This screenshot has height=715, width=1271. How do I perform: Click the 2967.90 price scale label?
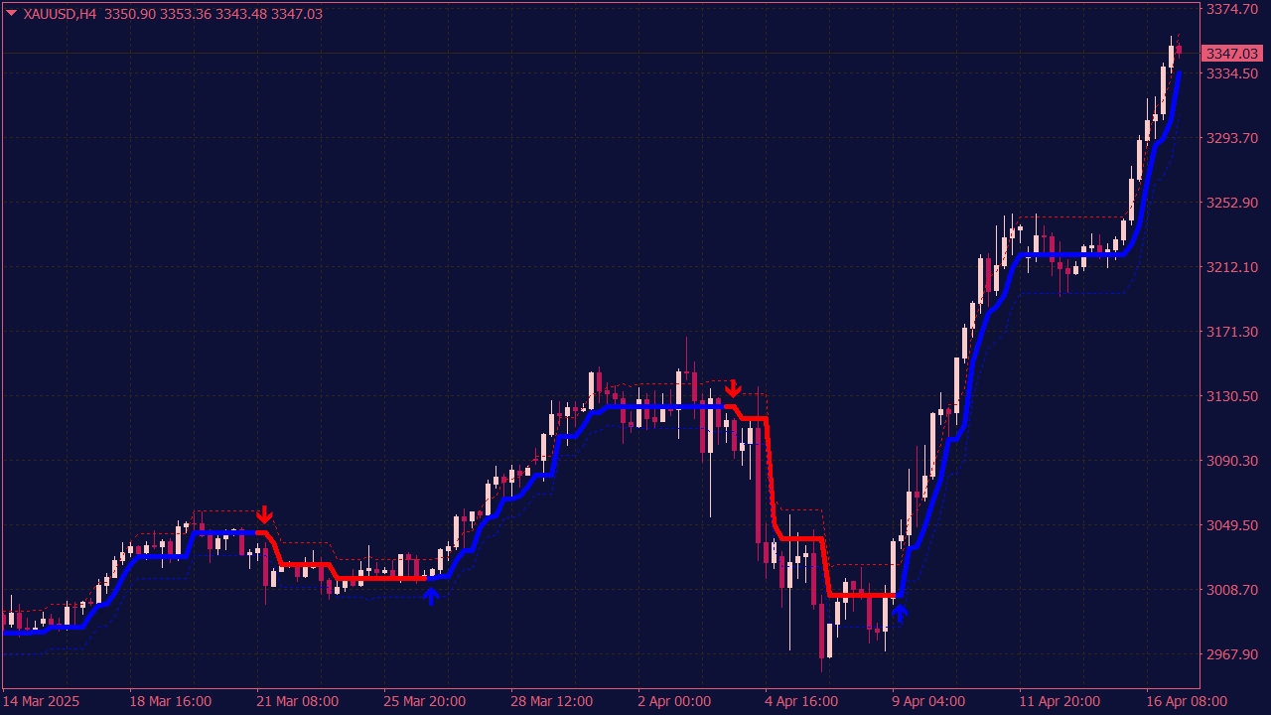tap(1232, 654)
